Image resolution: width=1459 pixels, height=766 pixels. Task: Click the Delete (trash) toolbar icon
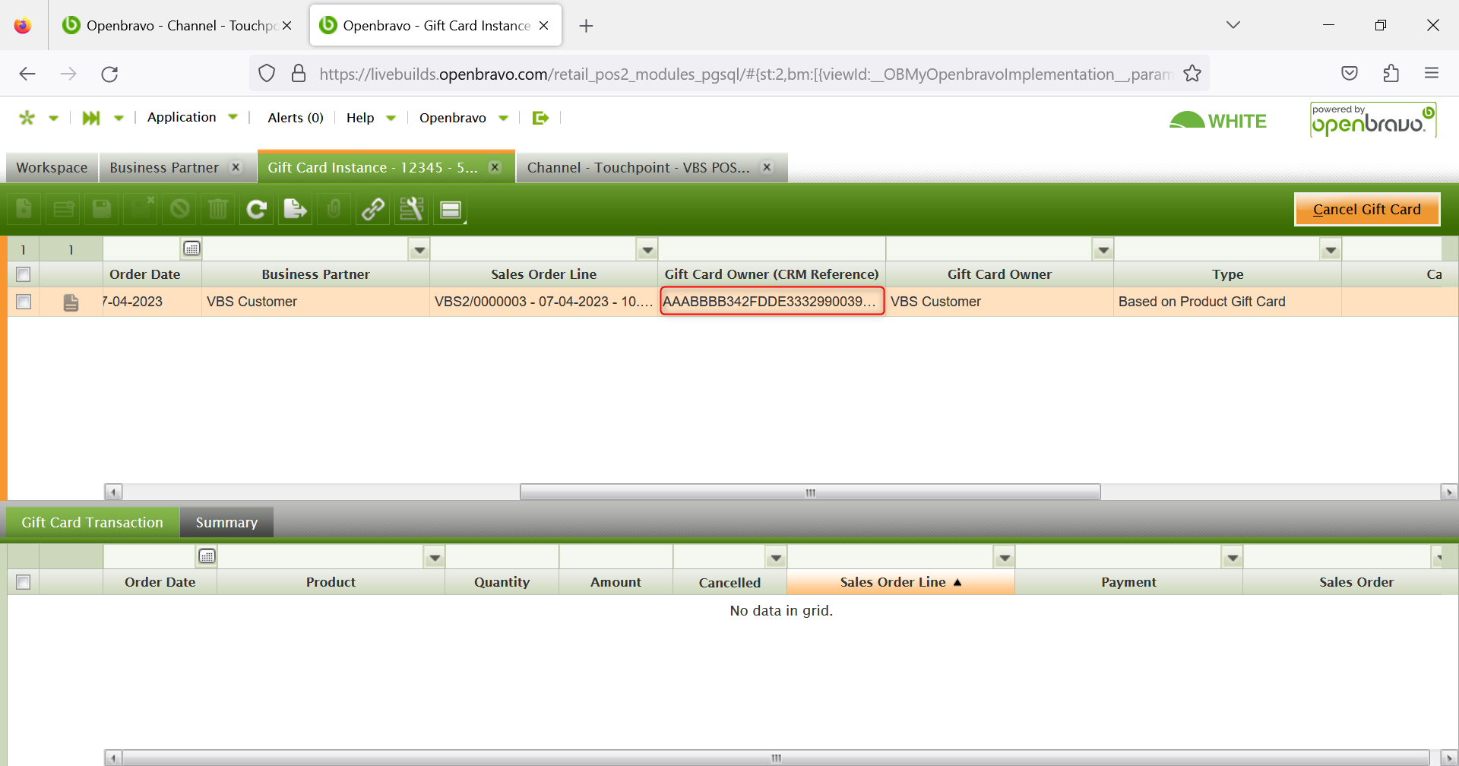[218, 209]
